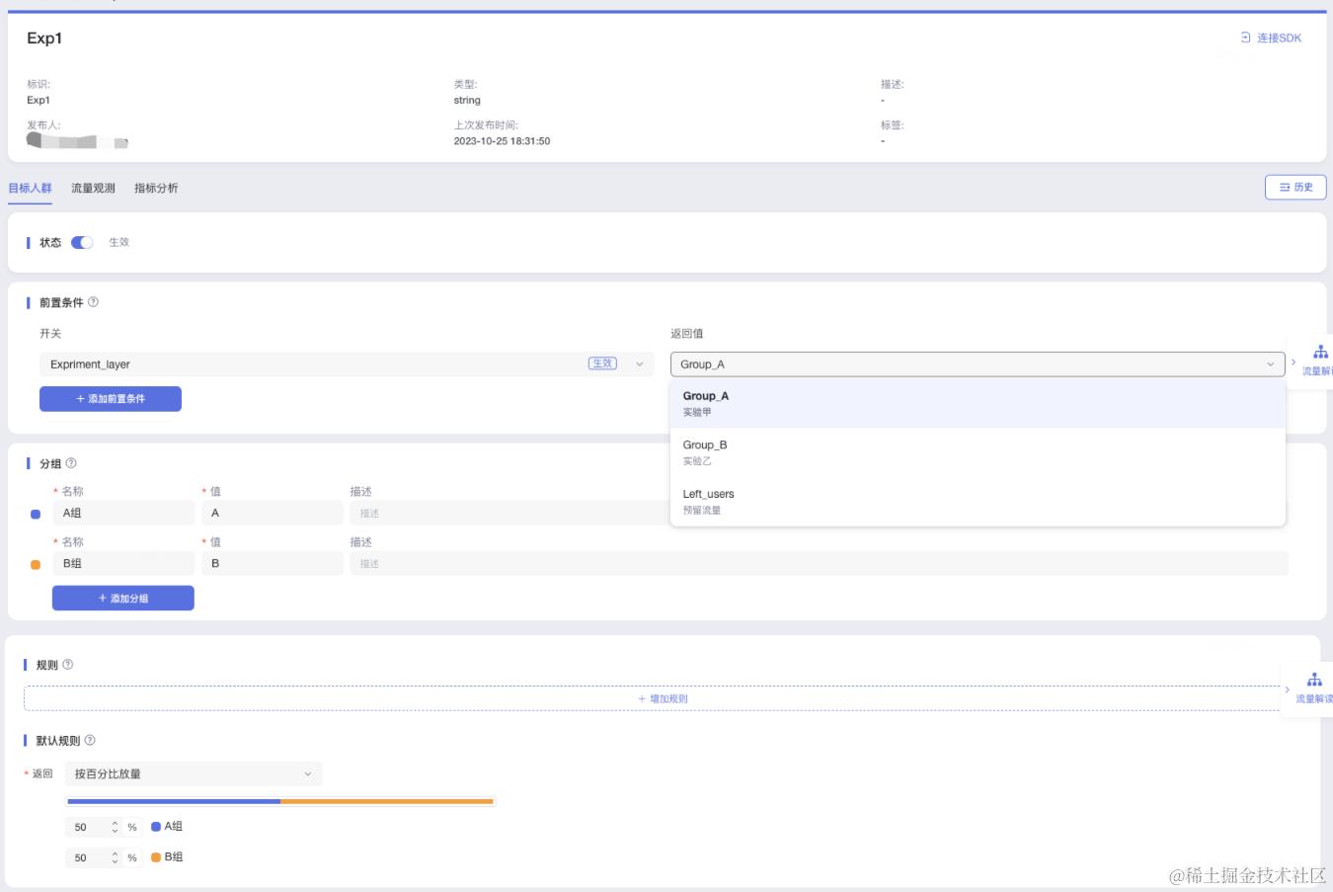1333x892 pixels.
Task: Click the blue color dot for A组
Action: 36,514
